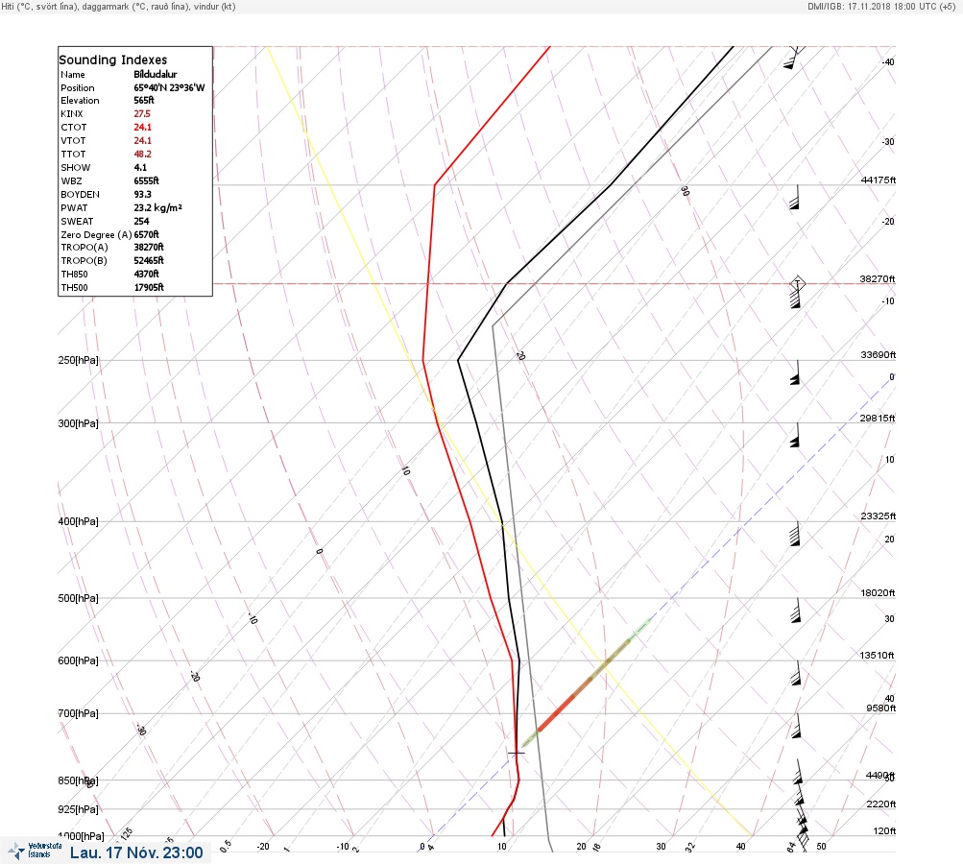Click the BOYDEN value 93.3

tap(142, 195)
